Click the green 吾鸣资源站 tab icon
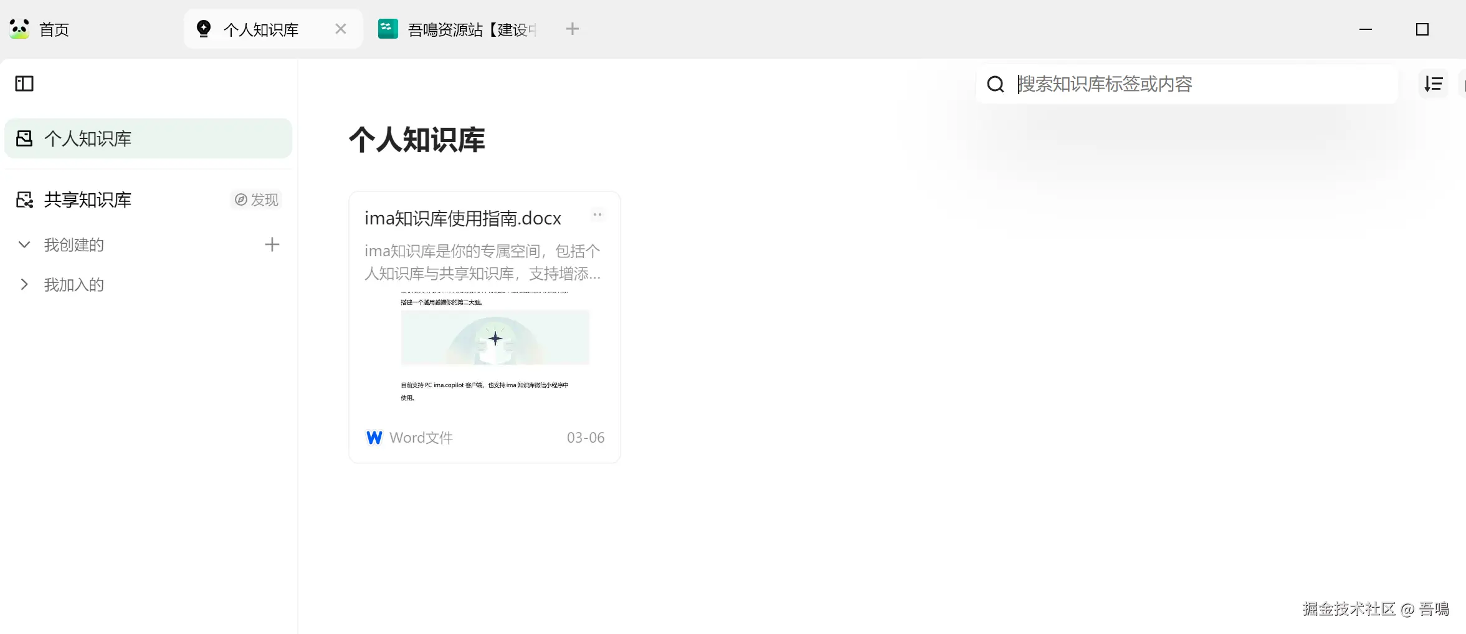The image size is (1466, 634). click(x=388, y=29)
